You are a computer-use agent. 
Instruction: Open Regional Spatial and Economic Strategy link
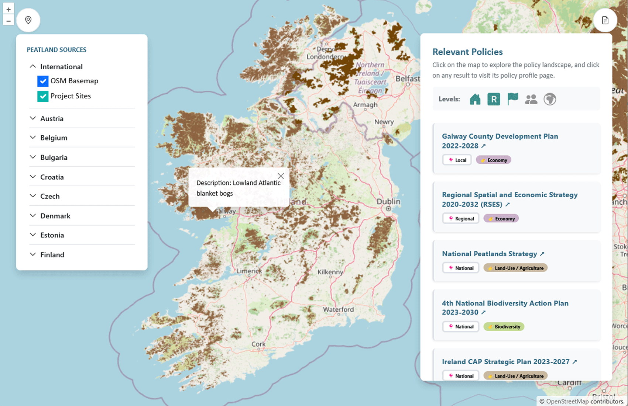coord(509,199)
